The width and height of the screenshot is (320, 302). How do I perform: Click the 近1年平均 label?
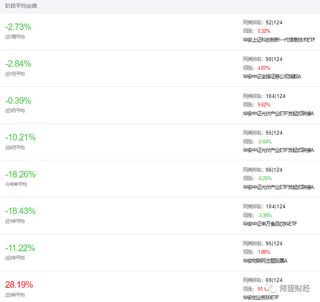[15, 221]
